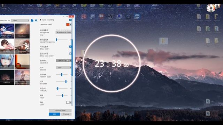Viewport: 223px width, 125px height.
Task: Click the choose file button for Background img
Action: (63, 32)
